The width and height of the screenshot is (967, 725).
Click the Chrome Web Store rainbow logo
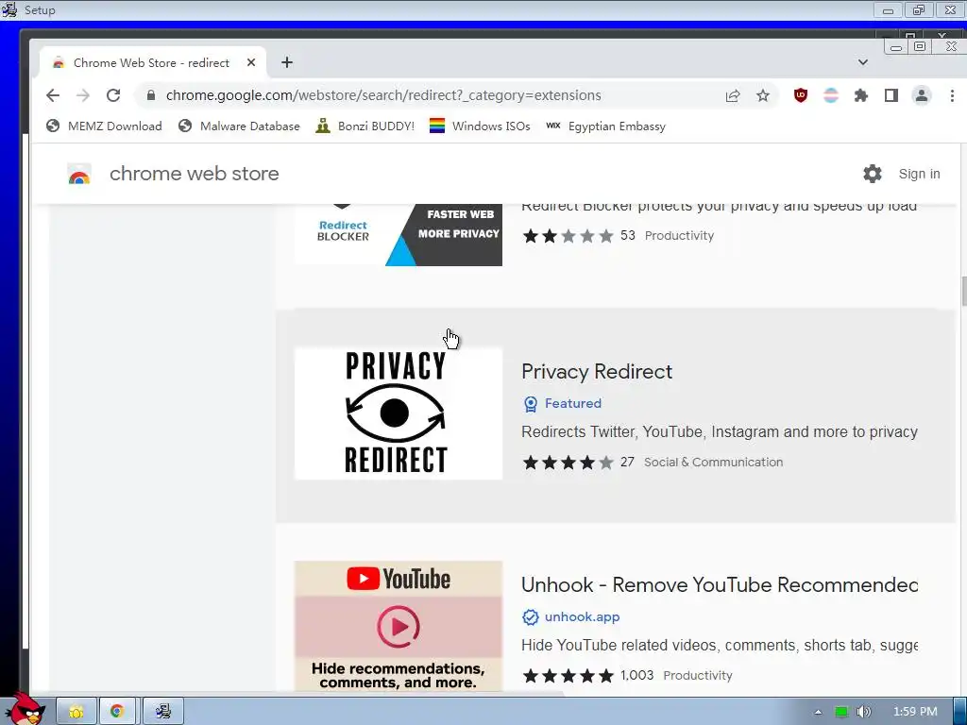[x=79, y=175]
